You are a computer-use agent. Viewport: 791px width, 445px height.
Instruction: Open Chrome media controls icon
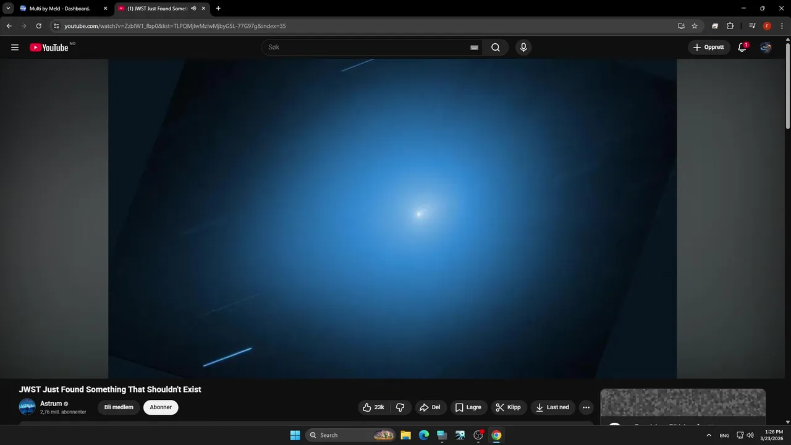click(752, 26)
